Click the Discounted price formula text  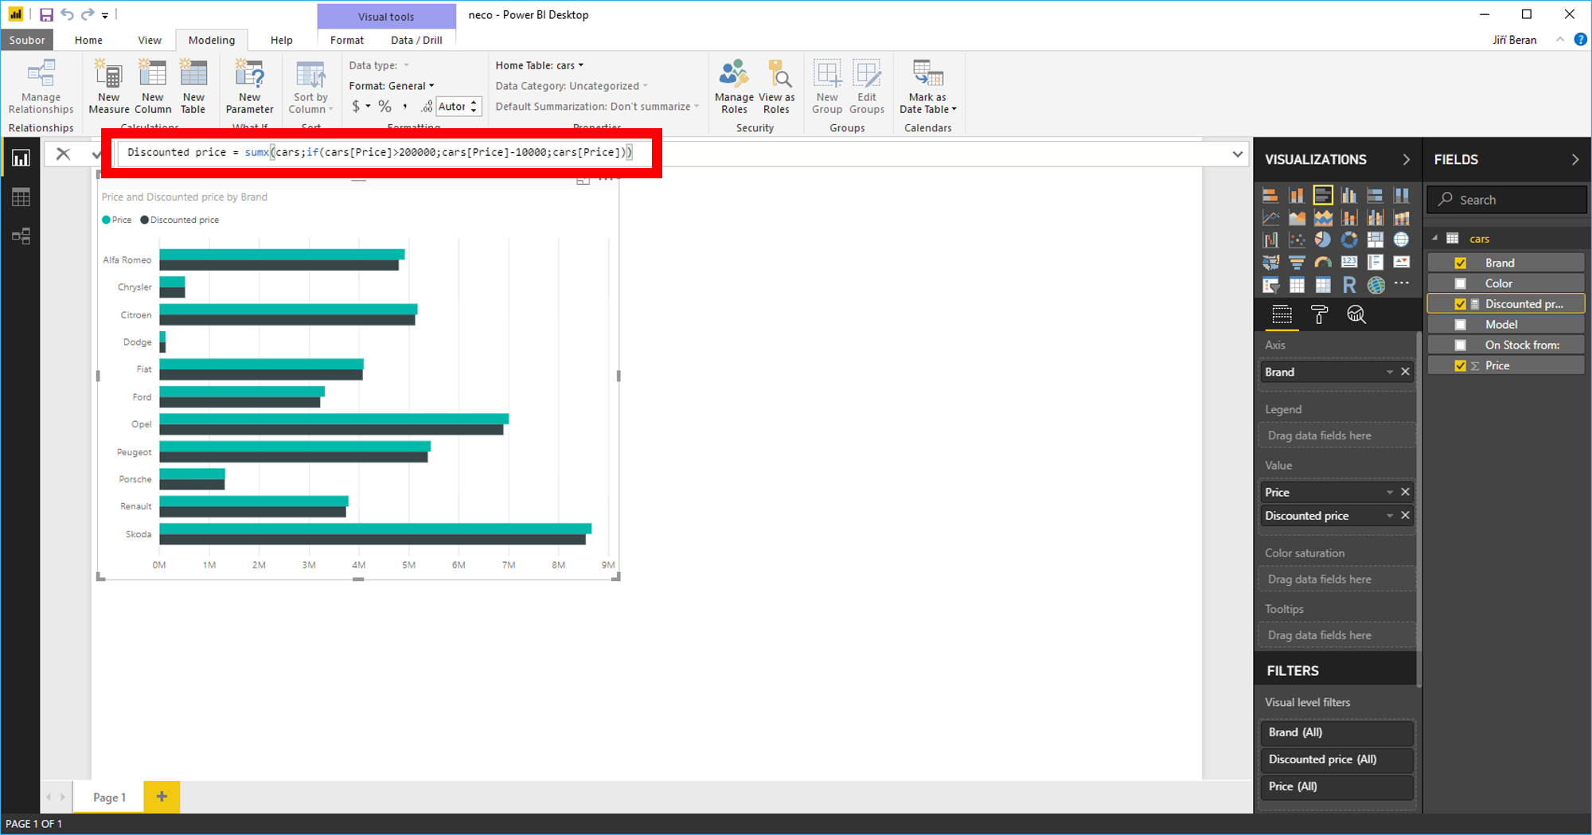(379, 152)
